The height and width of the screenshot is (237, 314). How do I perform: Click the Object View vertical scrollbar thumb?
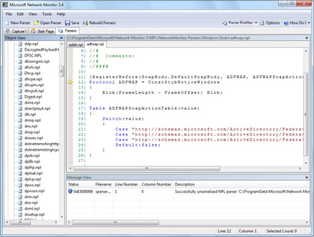click(x=62, y=71)
